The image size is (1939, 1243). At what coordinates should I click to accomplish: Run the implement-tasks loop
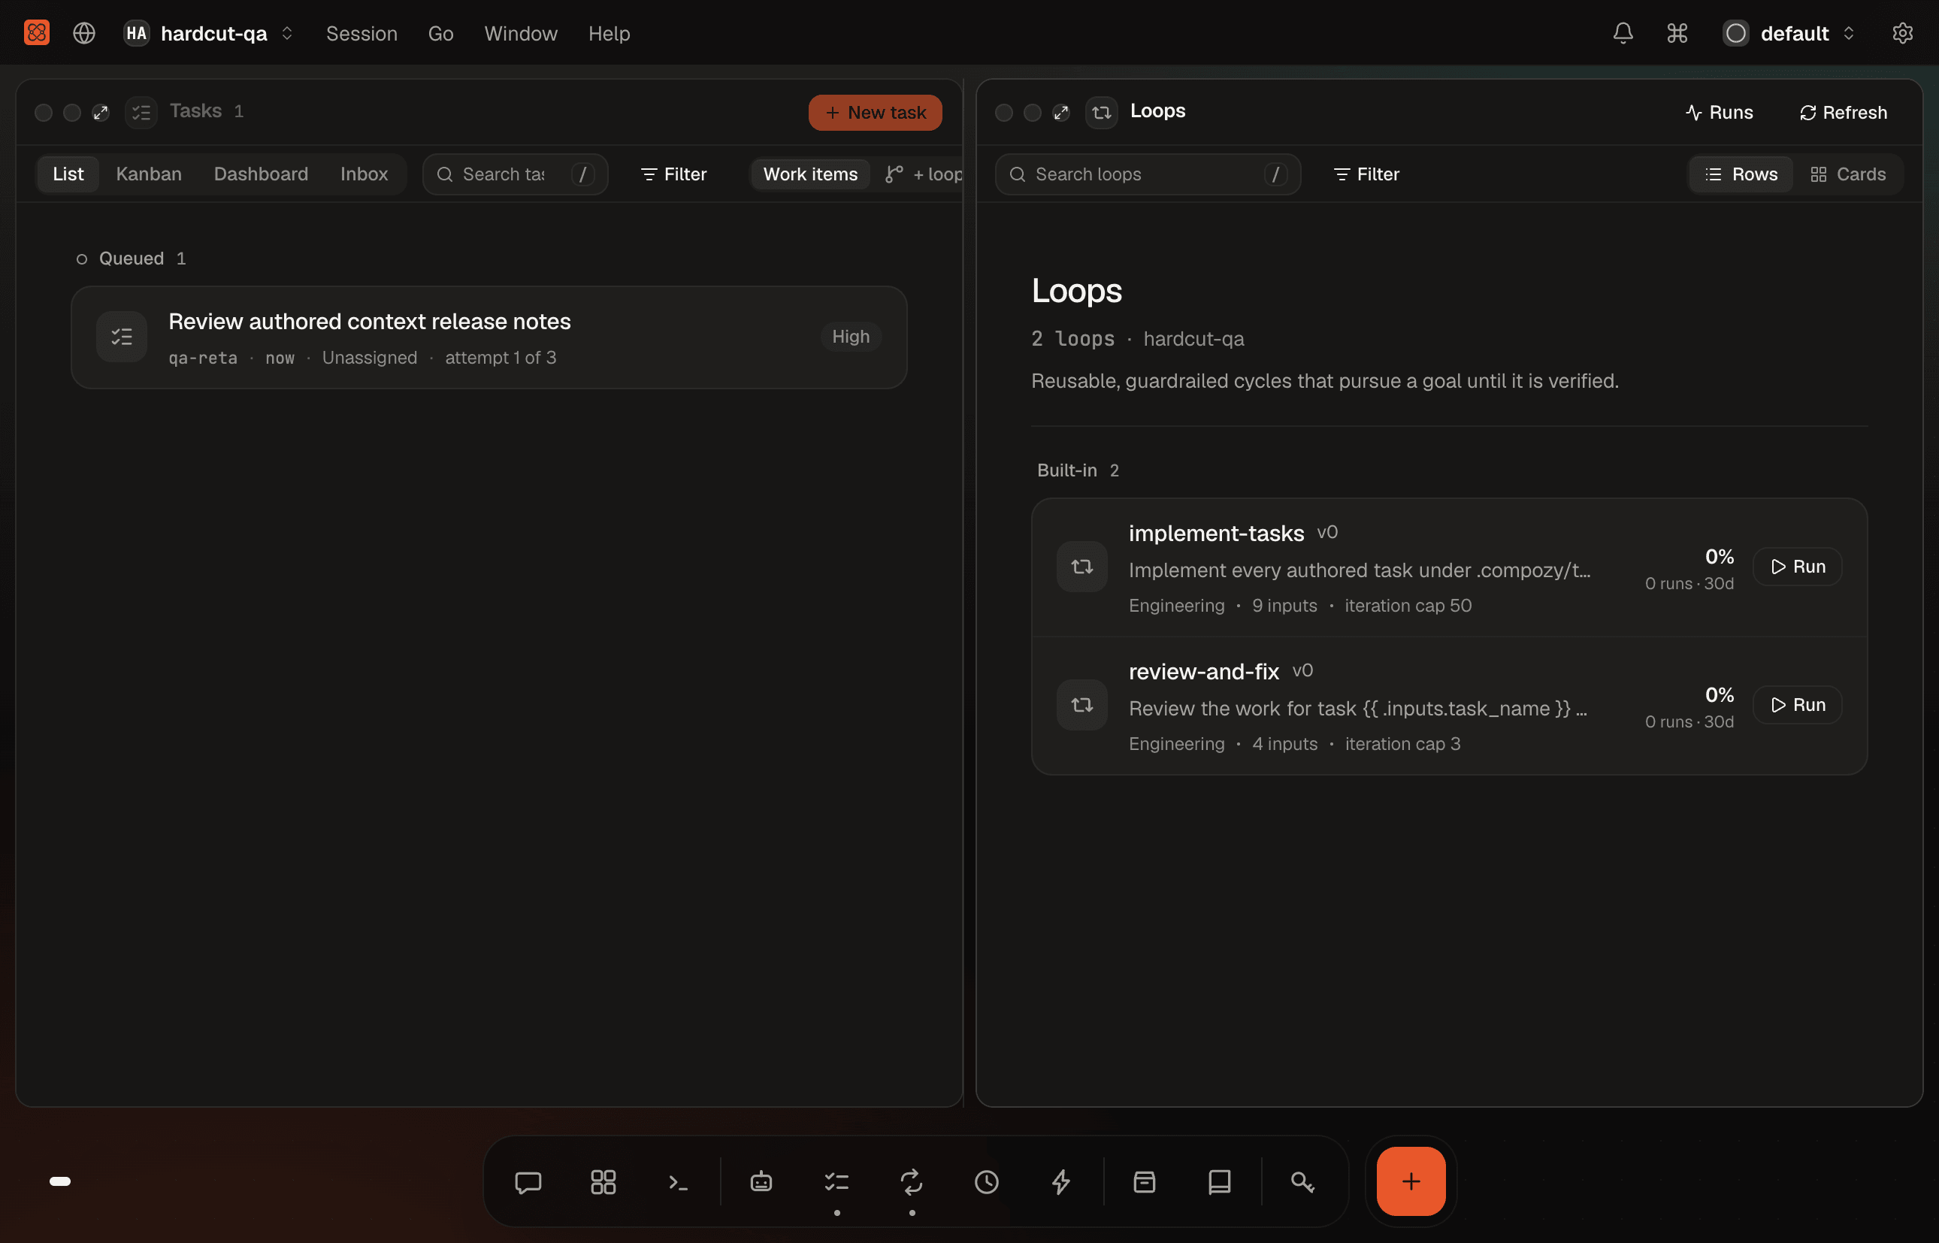click(1798, 567)
